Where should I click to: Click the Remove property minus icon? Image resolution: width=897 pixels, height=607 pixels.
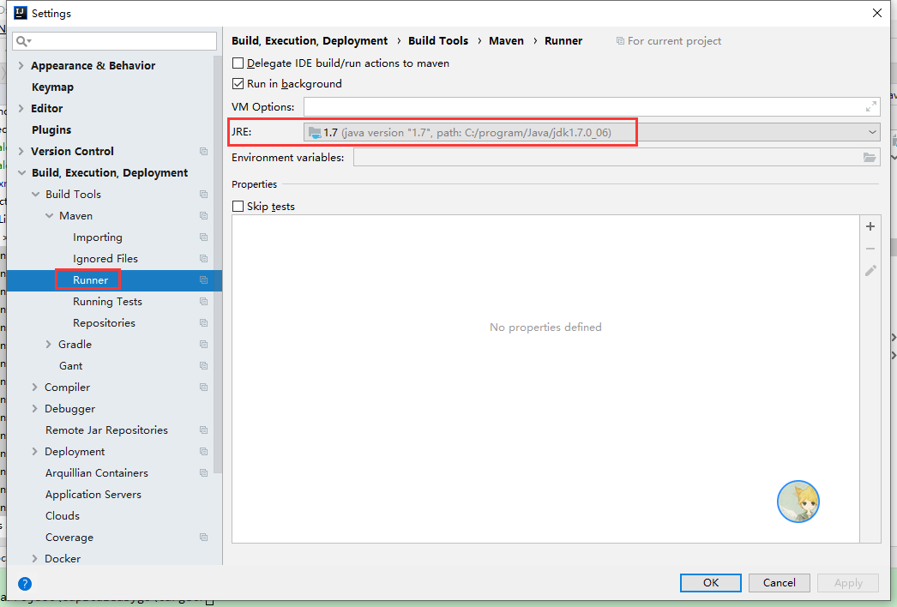coord(870,248)
